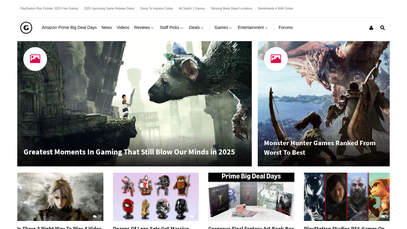The image size is (407, 229).
Task: Open Silksong Mask Shard Locations link
Action: [x=232, y=9]
